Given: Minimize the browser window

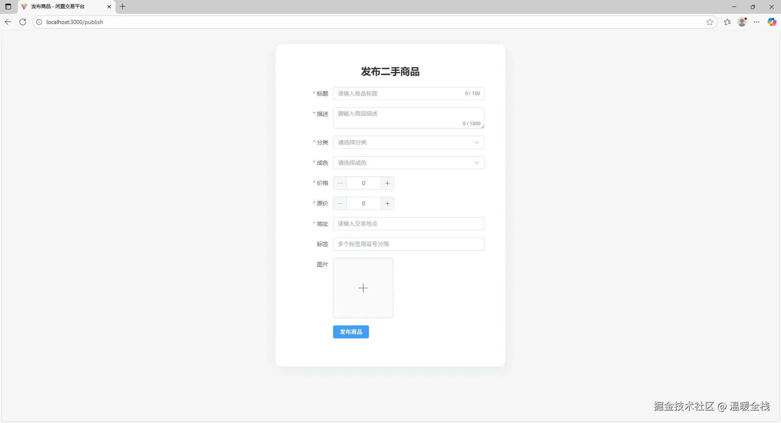Looking at the screenshot, I should 734,7.
